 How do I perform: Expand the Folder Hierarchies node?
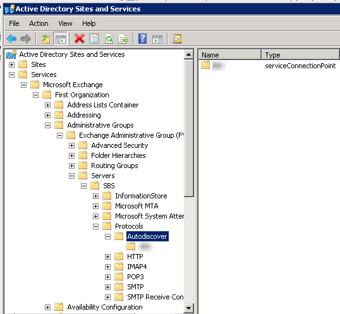[71, 155]
